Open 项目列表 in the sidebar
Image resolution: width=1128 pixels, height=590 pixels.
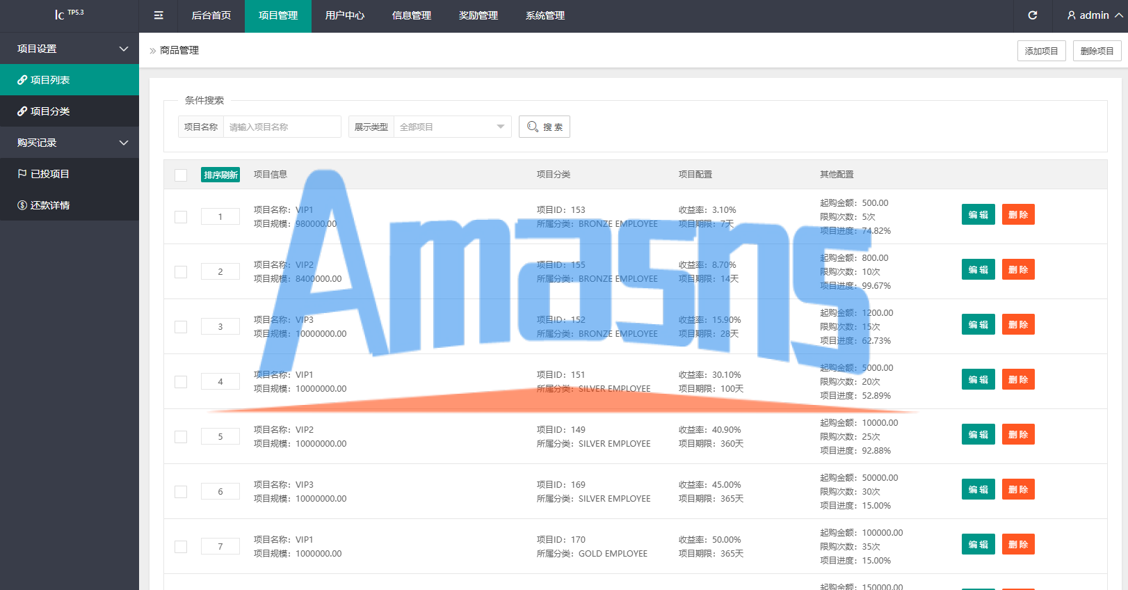pyautogui.click(x=70, y=80)
